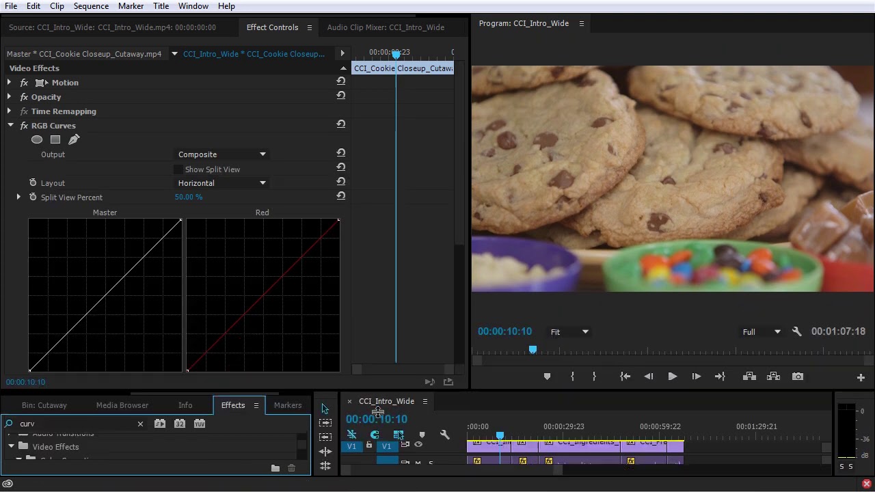Open timeline display settings wrench
875x492 pixels.
445,435
